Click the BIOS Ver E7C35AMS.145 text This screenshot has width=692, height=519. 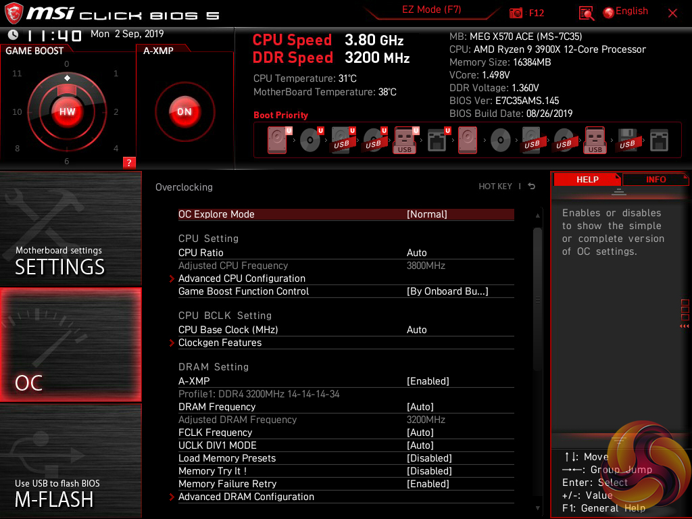[504, 101]
